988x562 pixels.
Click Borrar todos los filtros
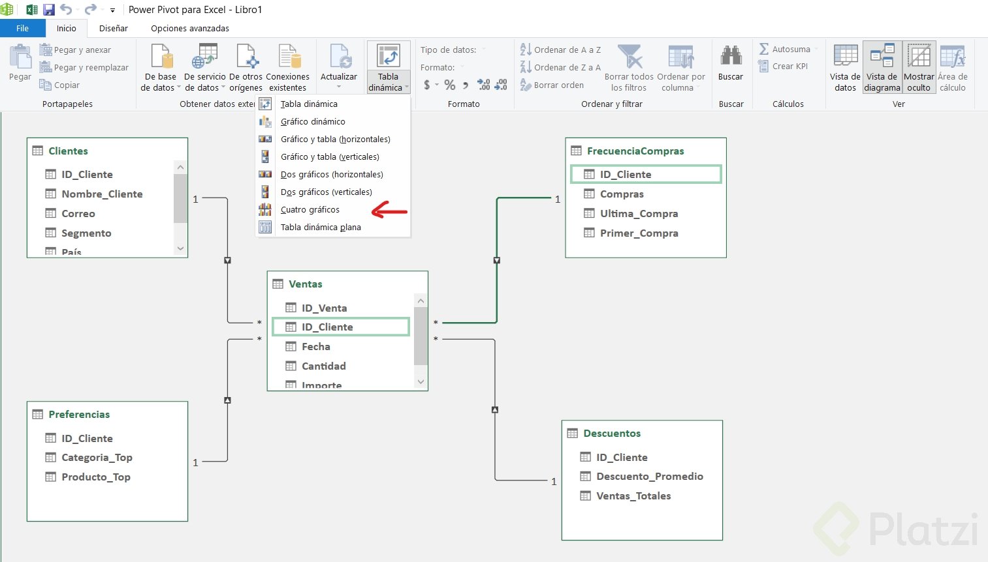click(629, 68)
